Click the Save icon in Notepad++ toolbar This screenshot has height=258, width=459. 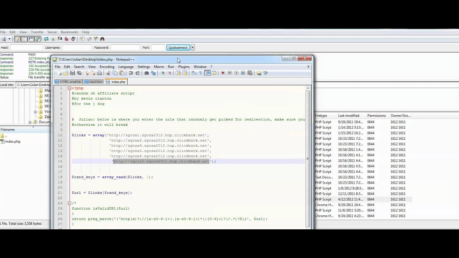72,73
